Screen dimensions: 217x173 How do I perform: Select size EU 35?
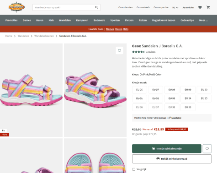[204, 98]
